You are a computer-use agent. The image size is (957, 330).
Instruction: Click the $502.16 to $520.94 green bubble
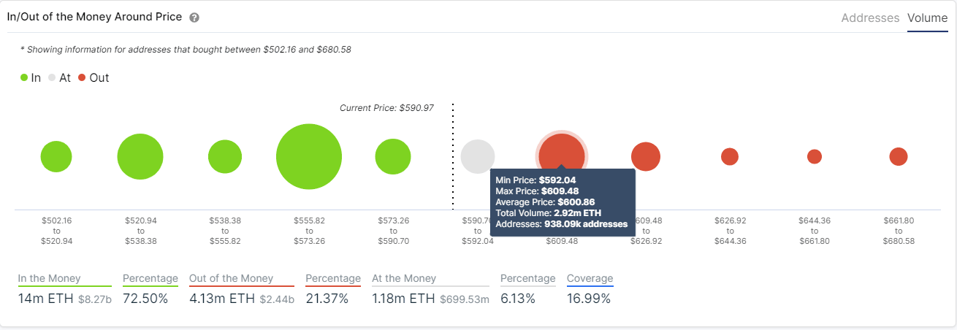[x=56, y=157]
